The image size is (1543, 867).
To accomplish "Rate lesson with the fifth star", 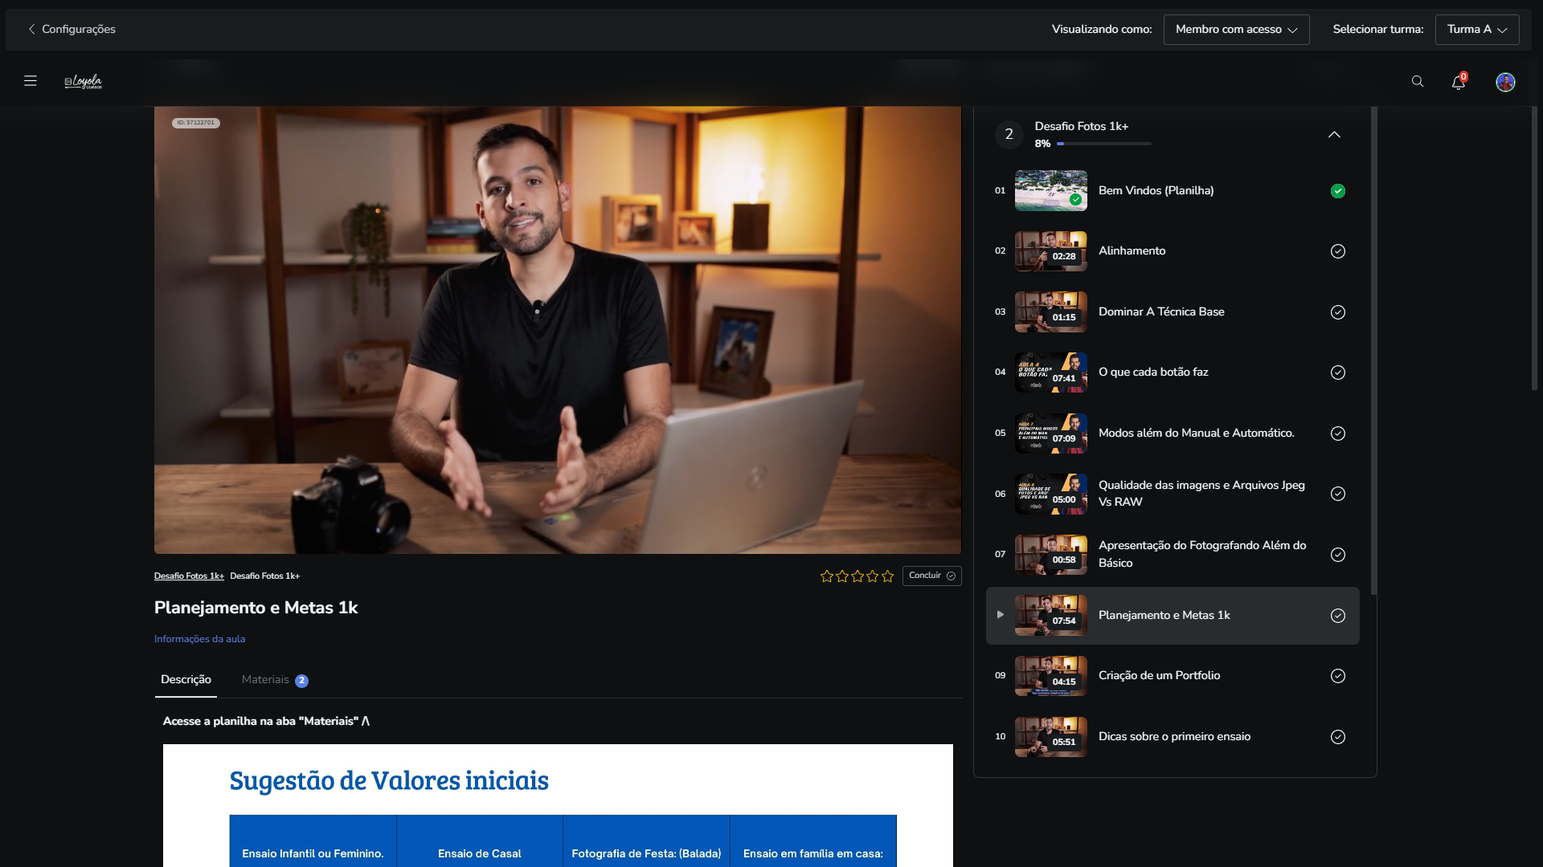I will coord(887,576).
